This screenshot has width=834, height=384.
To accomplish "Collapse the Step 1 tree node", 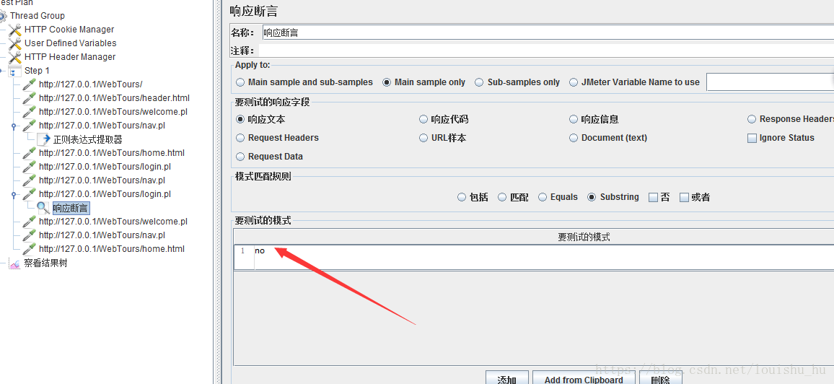I will (2, 71).
